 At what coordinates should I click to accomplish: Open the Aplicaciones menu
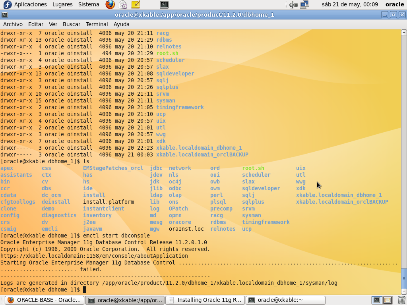(30, 4)
